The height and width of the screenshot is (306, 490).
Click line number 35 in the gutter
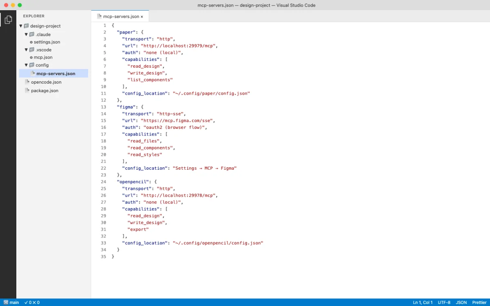[103, 257]
